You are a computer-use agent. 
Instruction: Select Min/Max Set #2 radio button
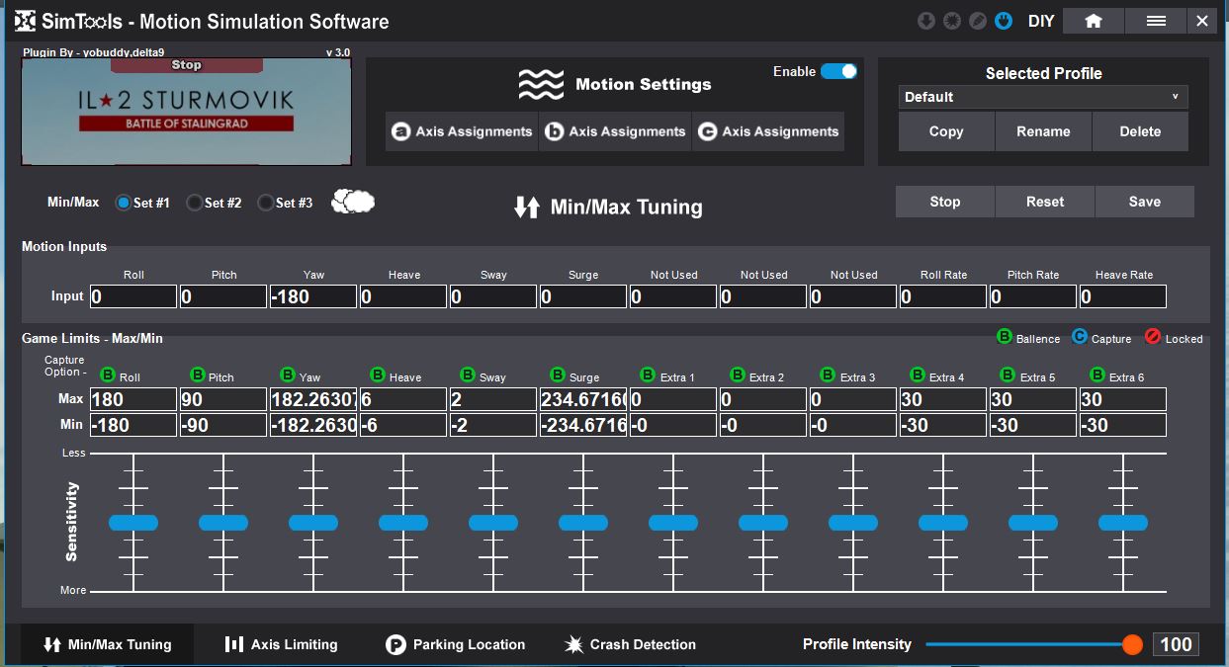coord(195,203)
